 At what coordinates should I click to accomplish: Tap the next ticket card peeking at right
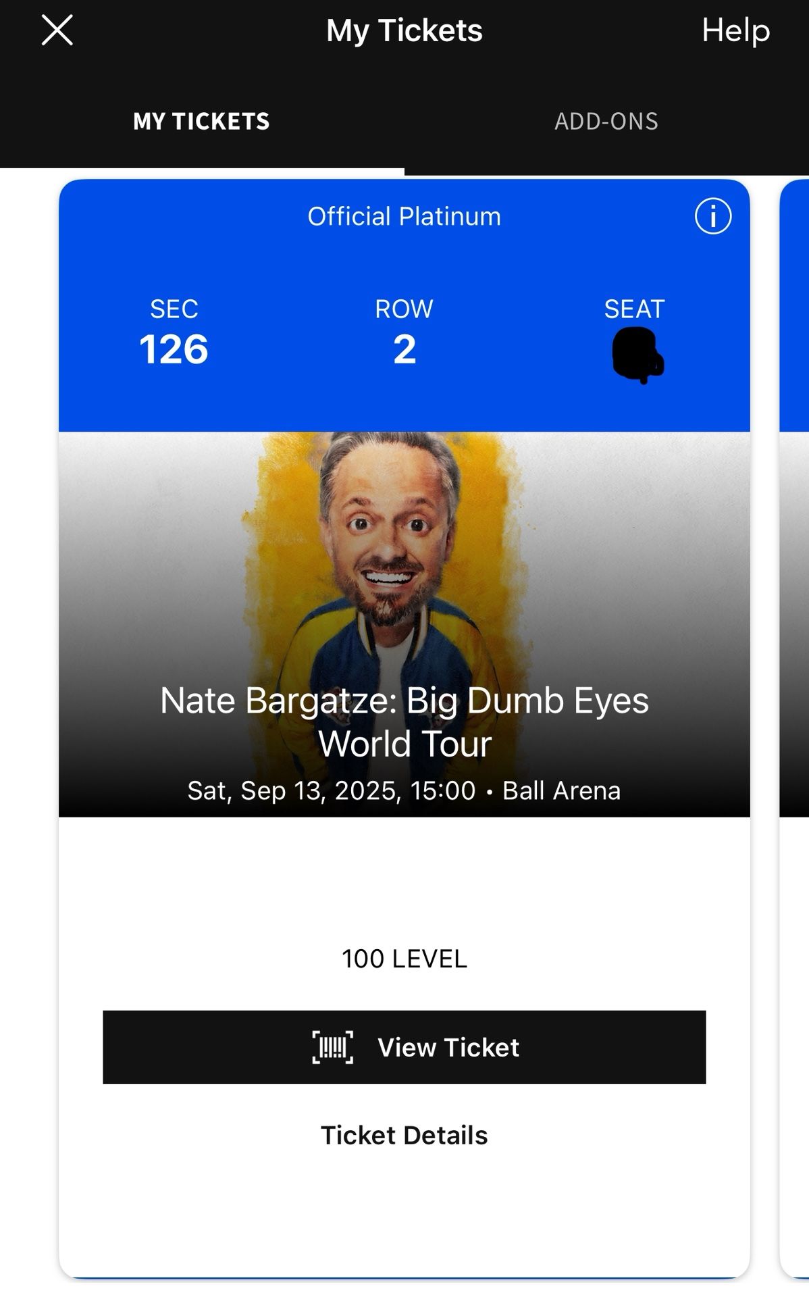[794, 728]
